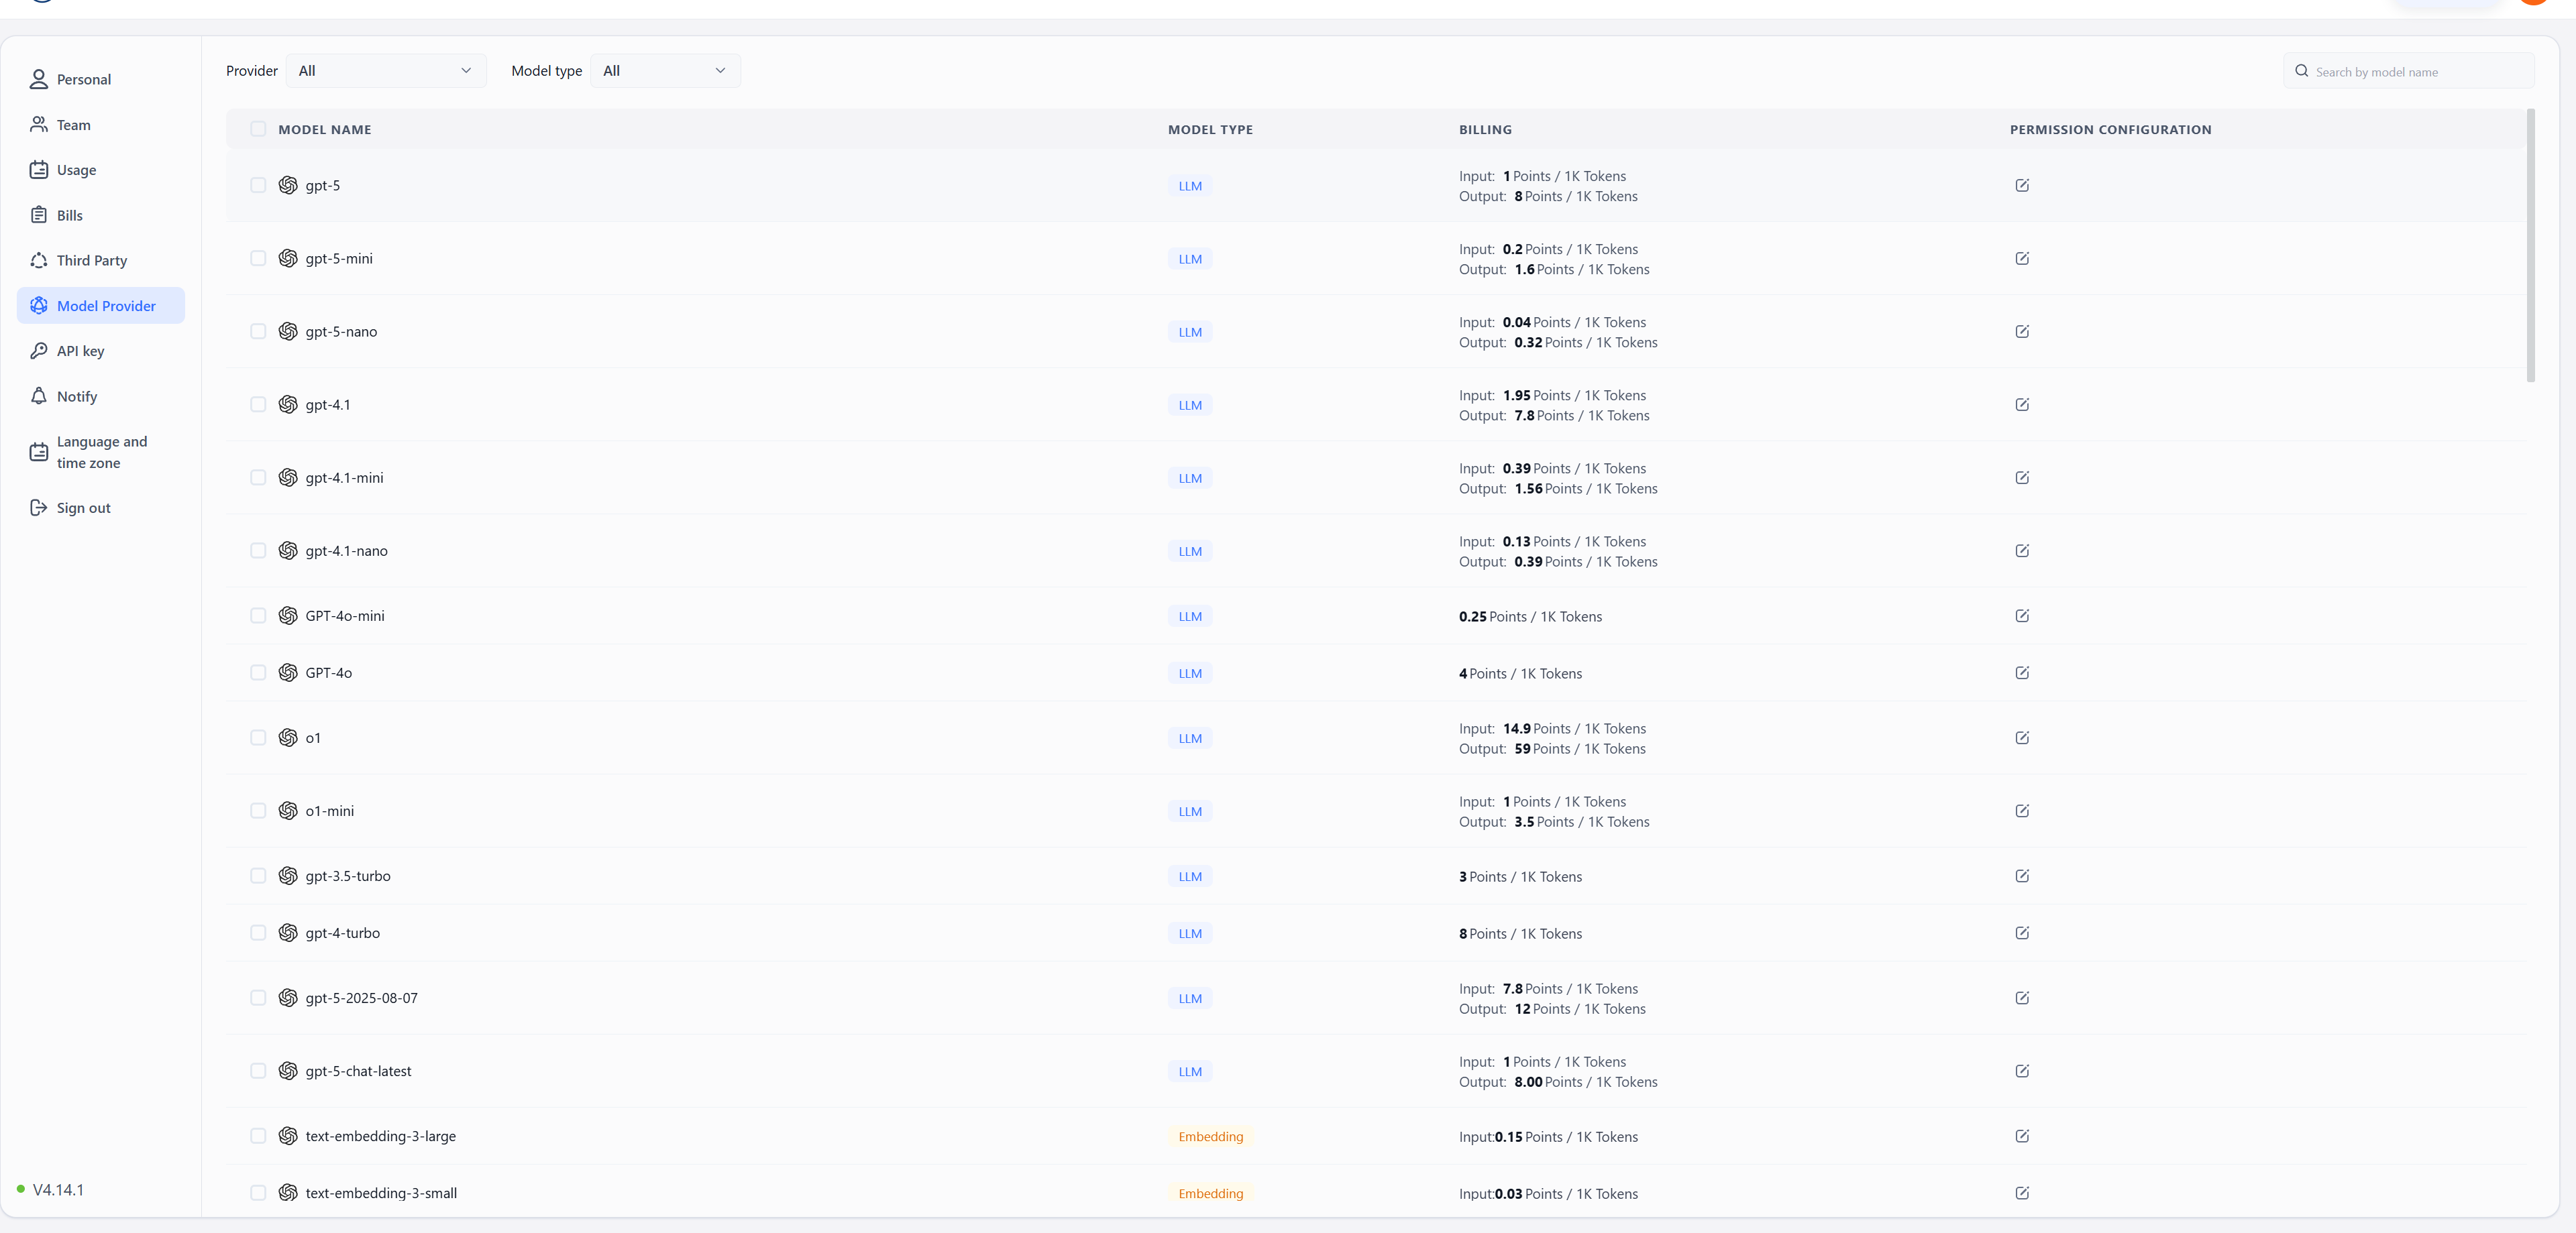The width and height of the screenshot is (2576, 1233).
Task: Select all models via header checkbox
Action: tap(258, 129)
